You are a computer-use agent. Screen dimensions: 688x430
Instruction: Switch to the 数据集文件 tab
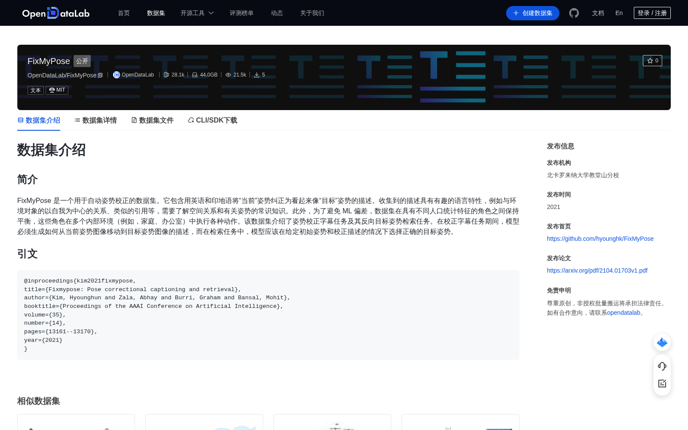point(152,120)
